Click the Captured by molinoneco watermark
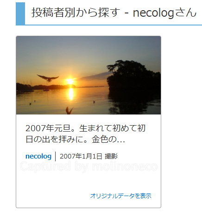The width and height of the screenshot is (202, 216). click(88, 166)
